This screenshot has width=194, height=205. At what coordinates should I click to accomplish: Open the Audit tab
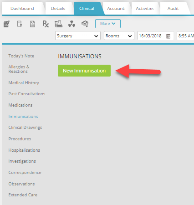coord(173,9)
